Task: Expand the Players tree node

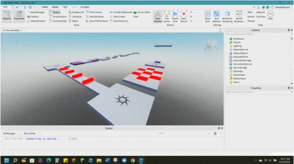Action: 227,42
